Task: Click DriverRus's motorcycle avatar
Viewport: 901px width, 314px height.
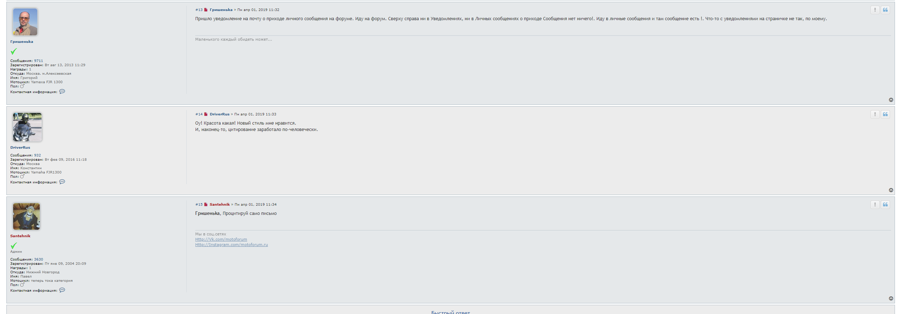Action: [x=27, y=127]
